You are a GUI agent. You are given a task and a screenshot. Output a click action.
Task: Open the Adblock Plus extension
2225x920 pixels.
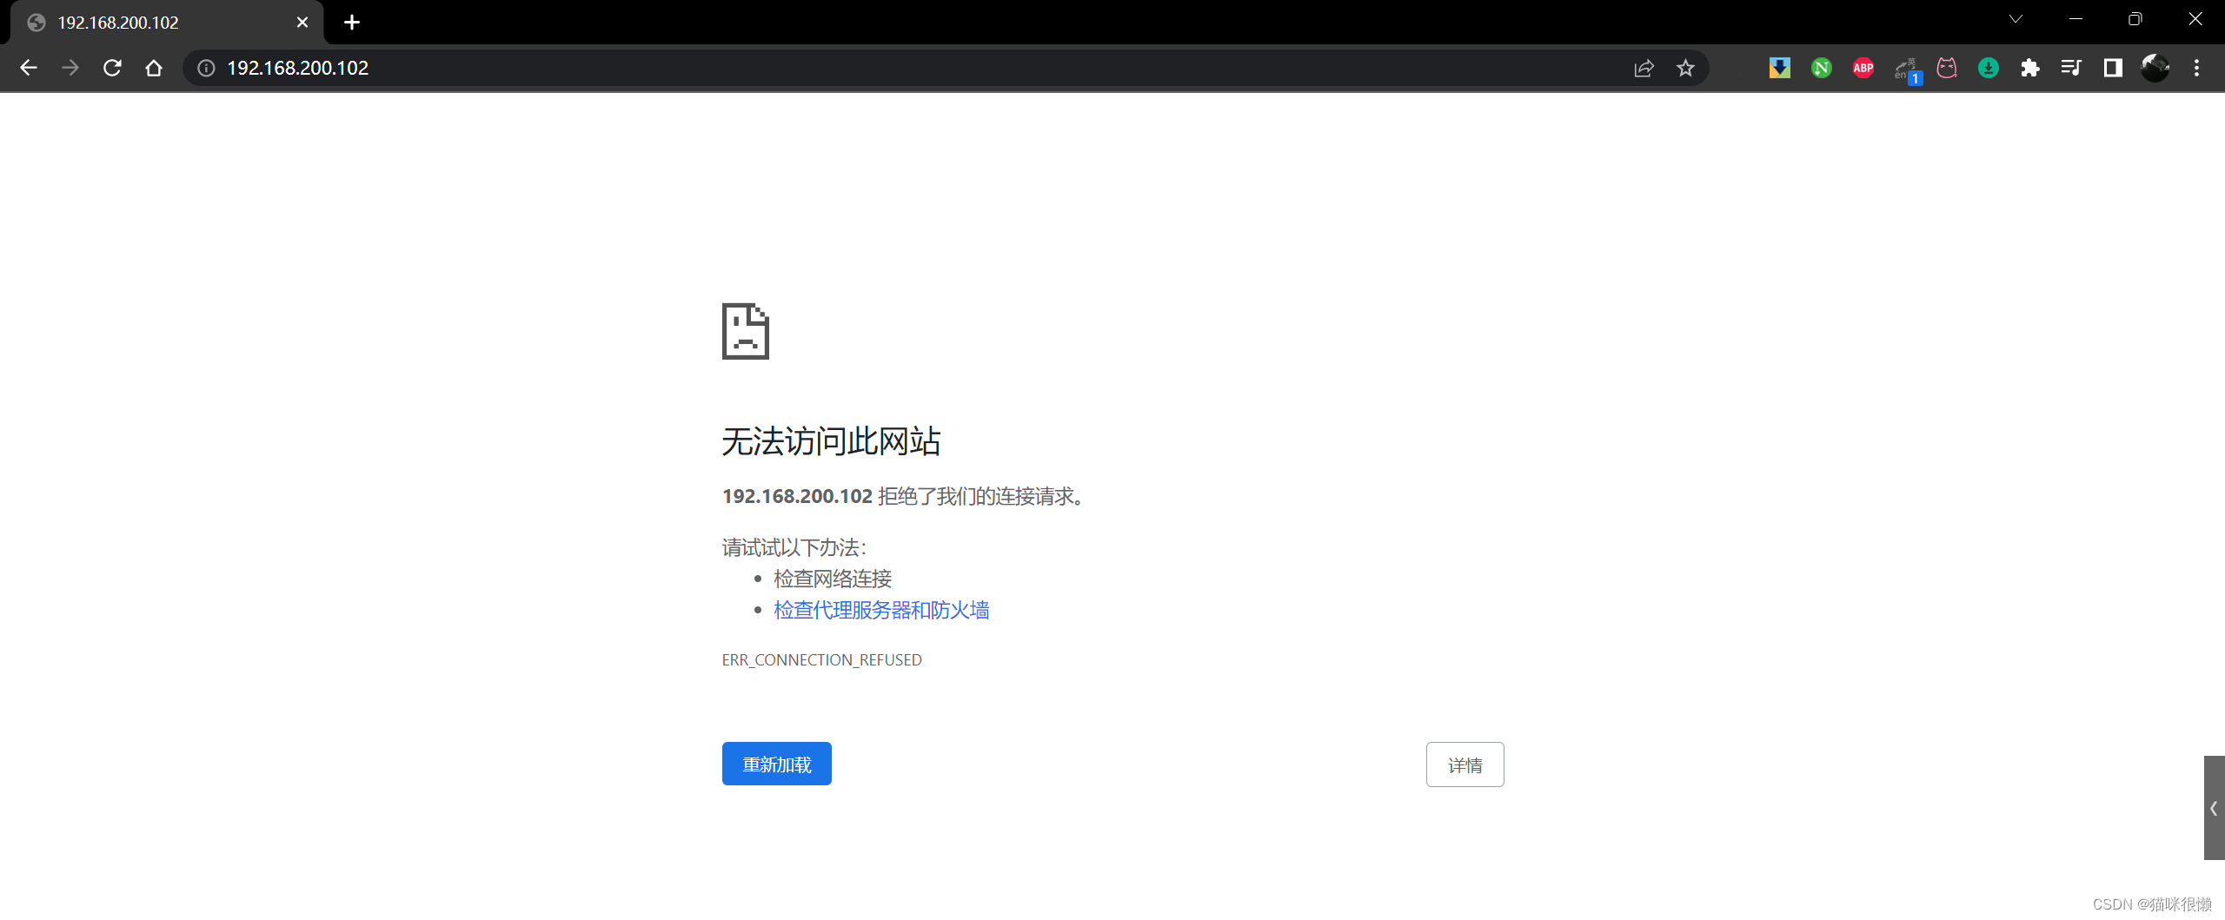pyautogui.click(x=1863, y=68)
